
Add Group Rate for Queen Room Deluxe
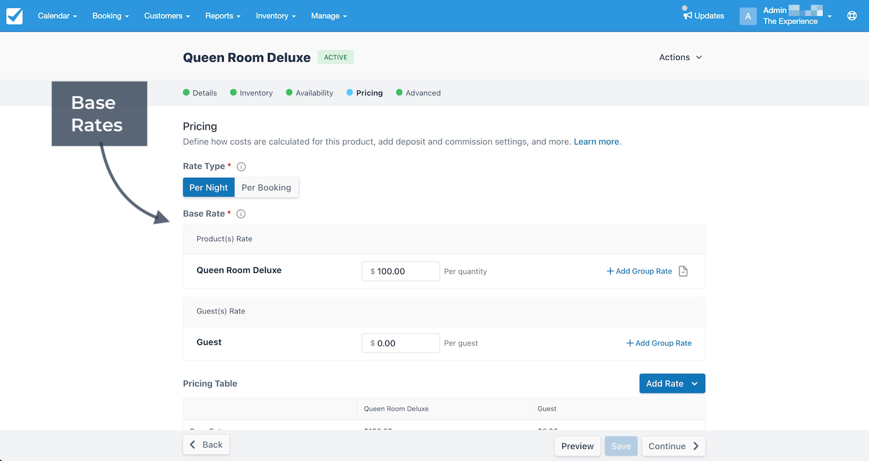[x=639, y=271]
